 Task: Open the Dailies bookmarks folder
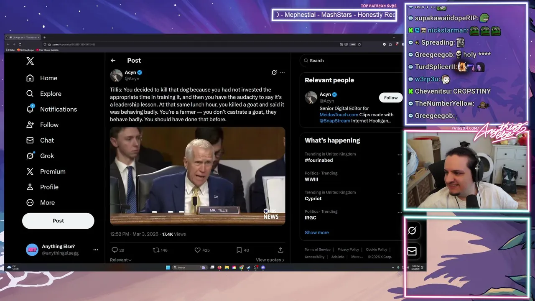pos(10,50)
